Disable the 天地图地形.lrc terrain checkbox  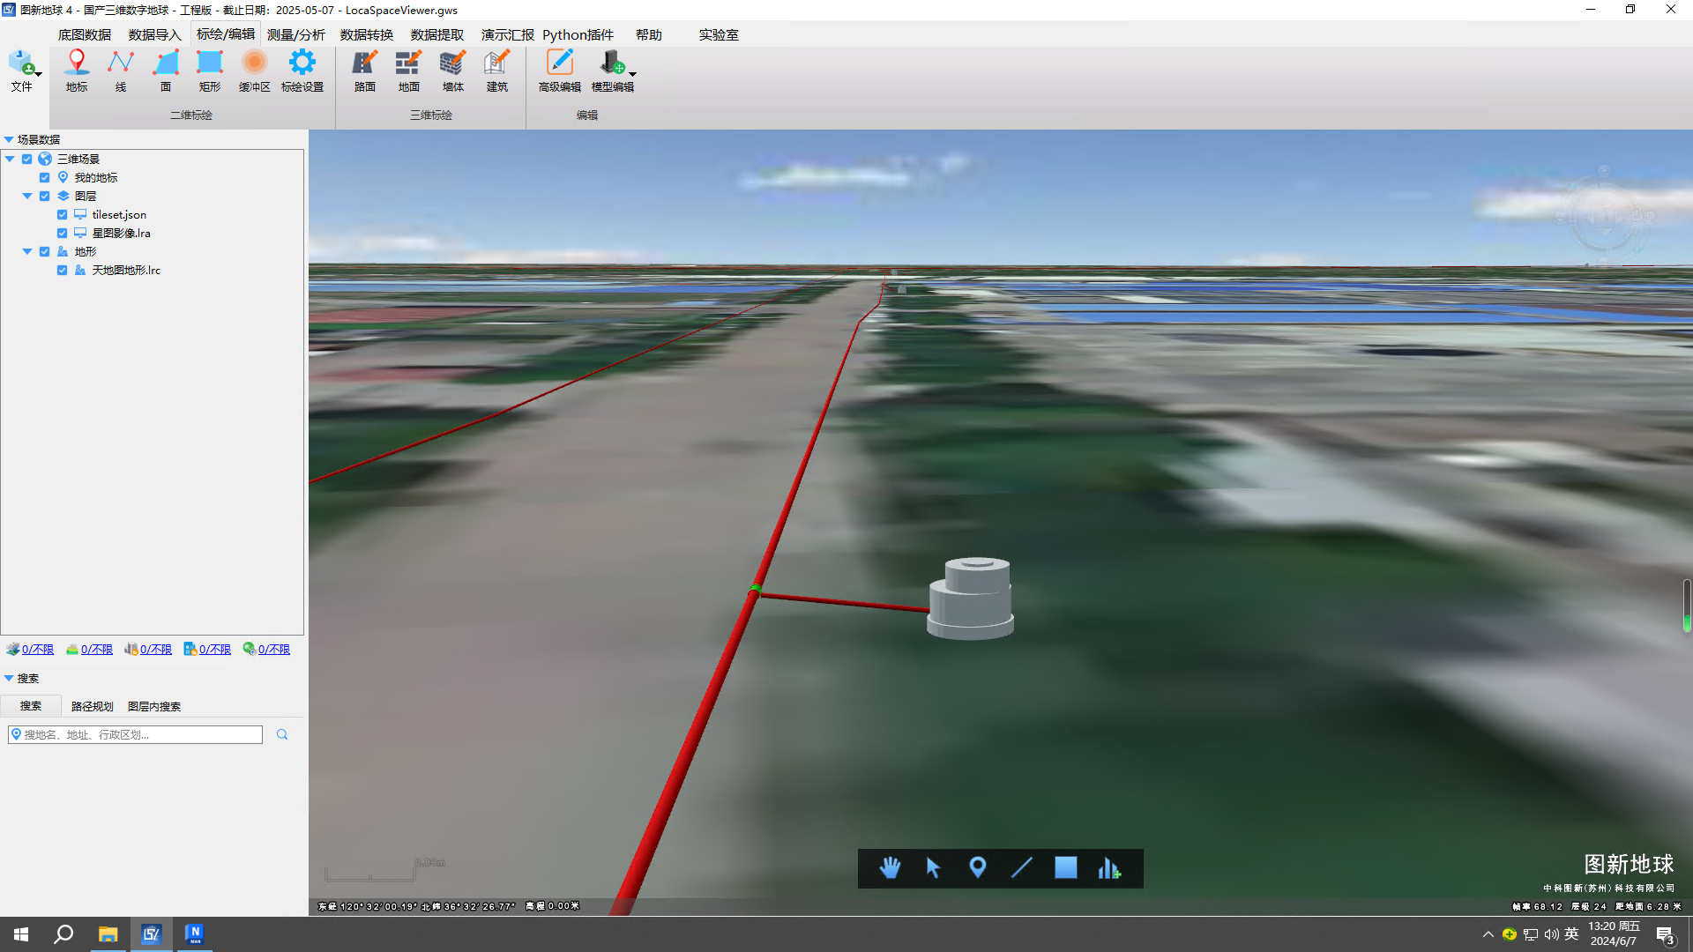point(62,270)
